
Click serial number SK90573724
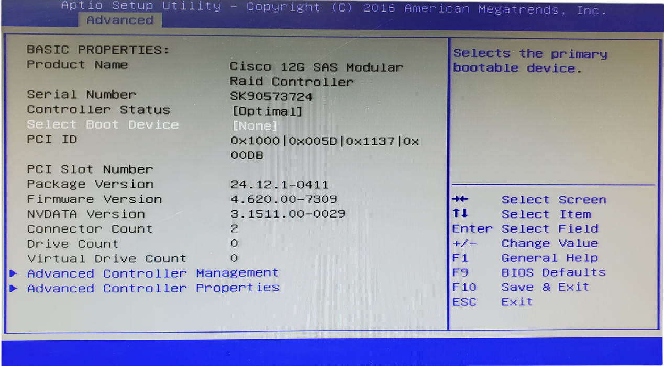pos(272,97)
